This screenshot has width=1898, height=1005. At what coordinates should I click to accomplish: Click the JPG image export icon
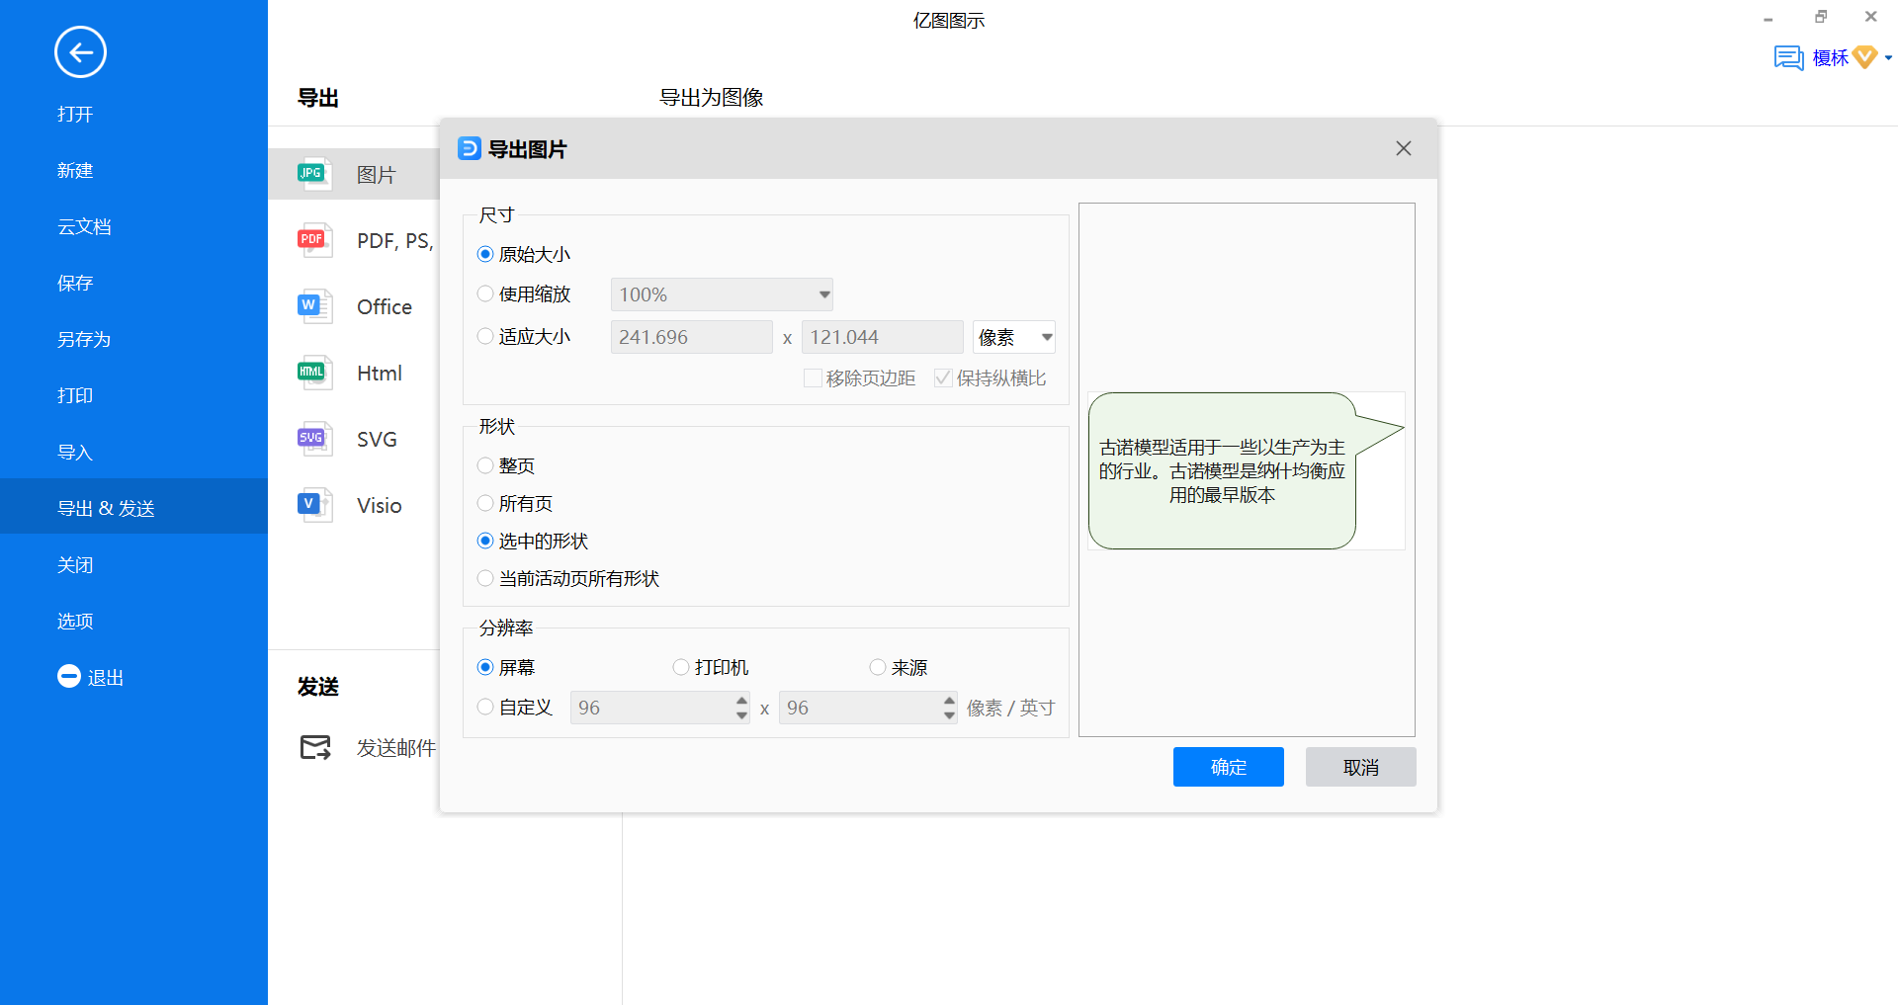coord(314,174)
